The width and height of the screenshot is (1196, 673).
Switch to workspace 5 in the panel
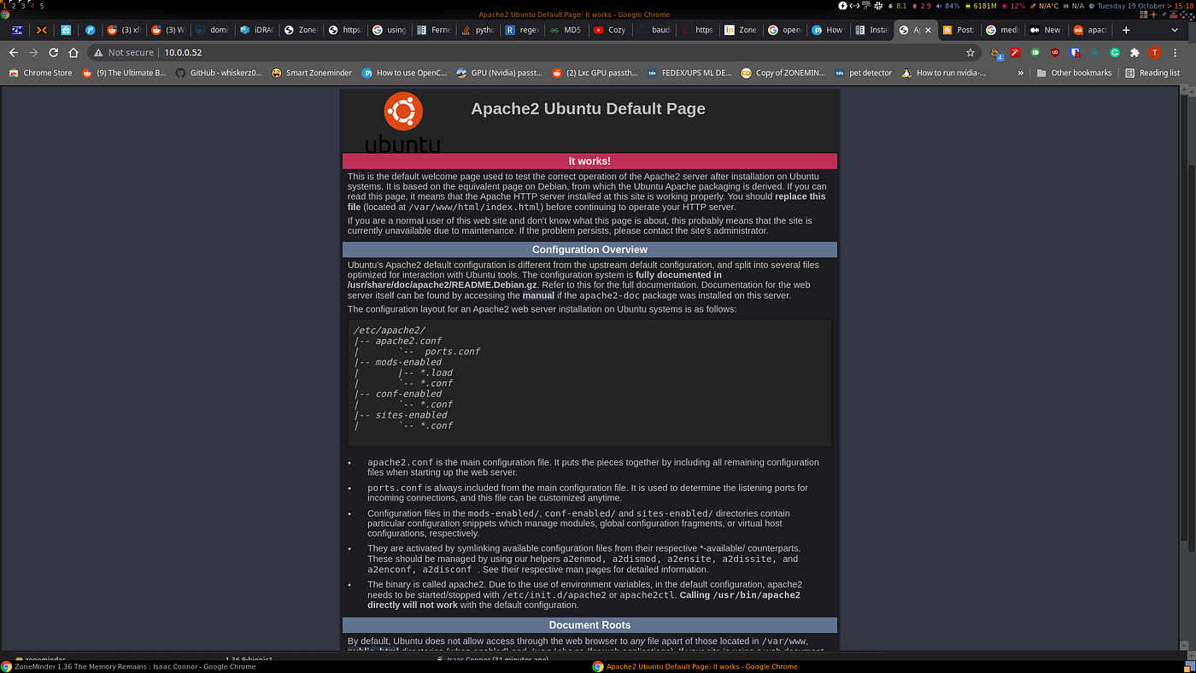click(42, 5)
